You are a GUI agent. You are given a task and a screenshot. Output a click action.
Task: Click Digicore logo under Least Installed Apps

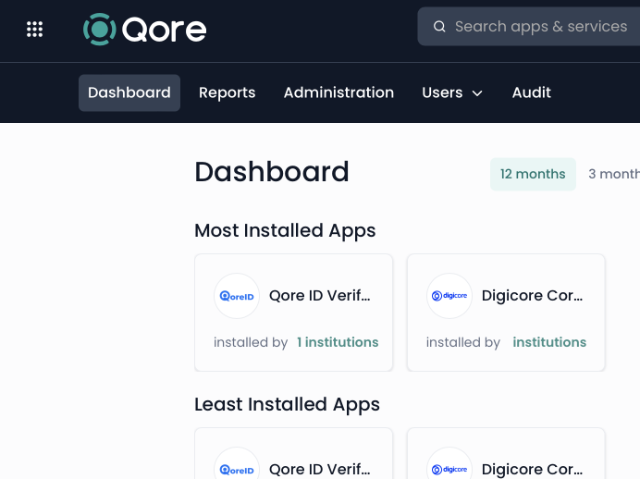(x=449, y=466)
